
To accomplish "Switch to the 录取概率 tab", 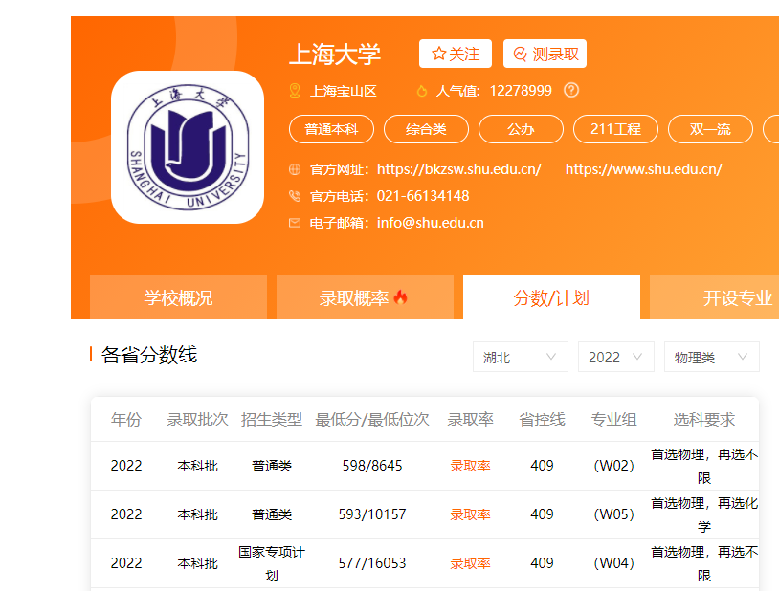I will (365, 297).
